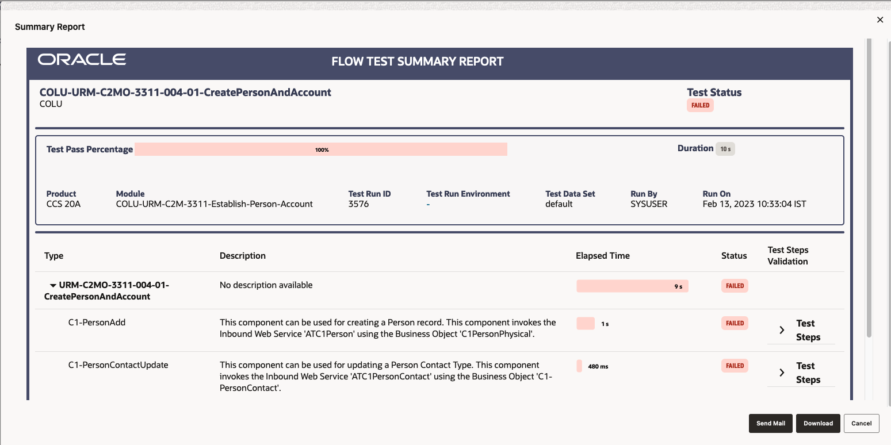Click the FAILED status badge for C1-PersonAdd
Image resolution: width=891 pixels, height=445 pixels.
click(x=735, y=323)
